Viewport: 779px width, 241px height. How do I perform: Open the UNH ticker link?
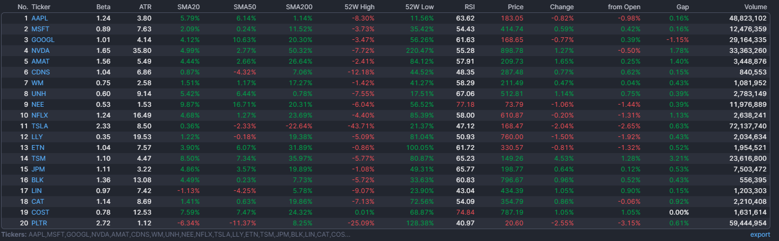point(39,94)
